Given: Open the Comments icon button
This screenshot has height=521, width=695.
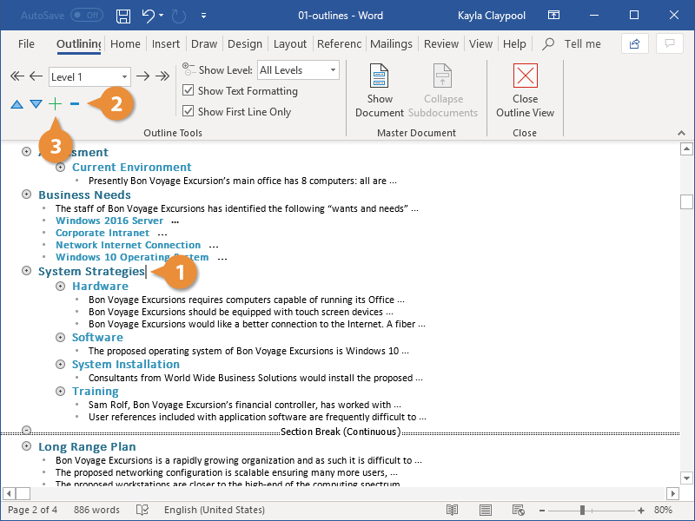Looking at the screenshot, I should click(x=670, y=44).
